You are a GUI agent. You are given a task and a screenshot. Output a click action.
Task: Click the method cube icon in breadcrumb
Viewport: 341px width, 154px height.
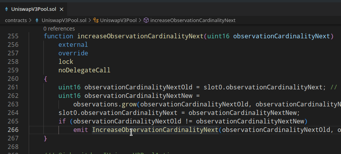(146, 21)
